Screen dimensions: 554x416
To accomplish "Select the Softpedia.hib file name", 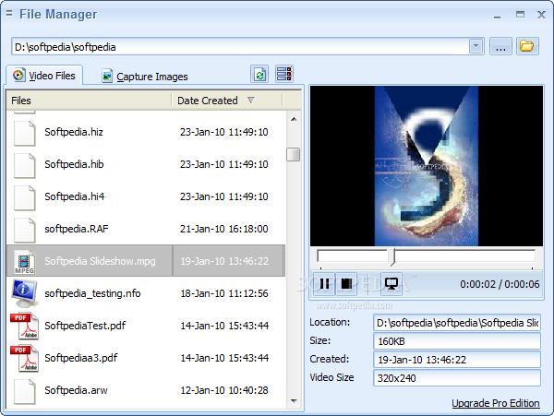I will (74, 164).
